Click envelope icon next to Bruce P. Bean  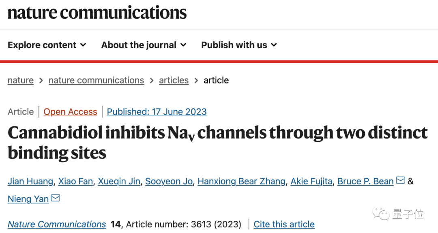click(400, 181)
